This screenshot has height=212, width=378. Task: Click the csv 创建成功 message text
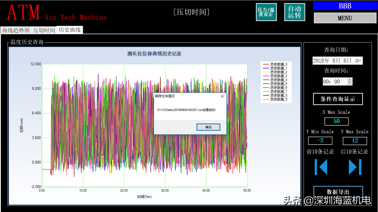tap(186, 110)
